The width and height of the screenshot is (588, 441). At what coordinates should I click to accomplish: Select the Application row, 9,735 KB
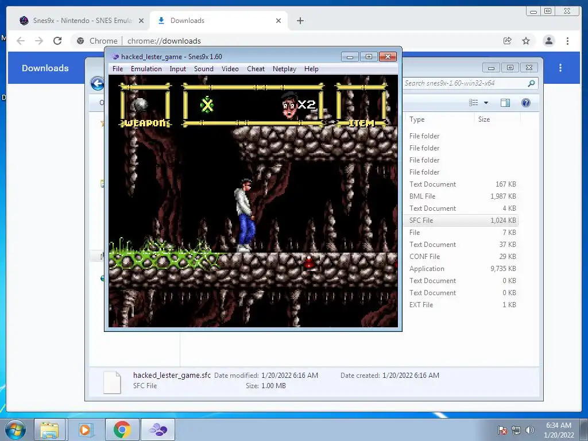[462, 269]
